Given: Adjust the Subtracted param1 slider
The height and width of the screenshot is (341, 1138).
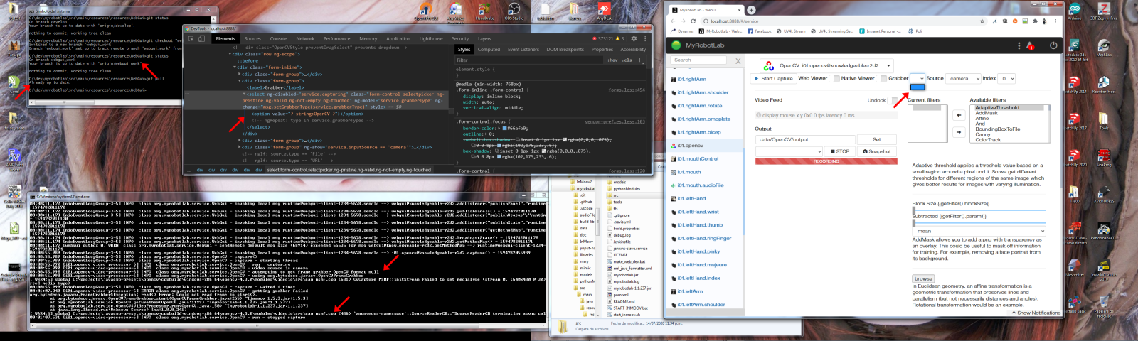Looking at the screenshot, I should (x=979, y=222).
